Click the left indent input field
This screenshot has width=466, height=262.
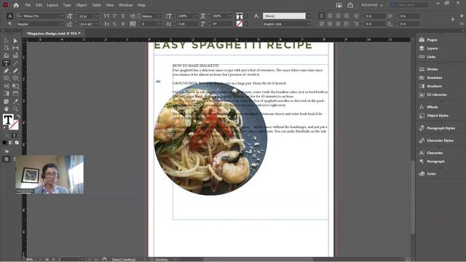(x=374, y=16)
